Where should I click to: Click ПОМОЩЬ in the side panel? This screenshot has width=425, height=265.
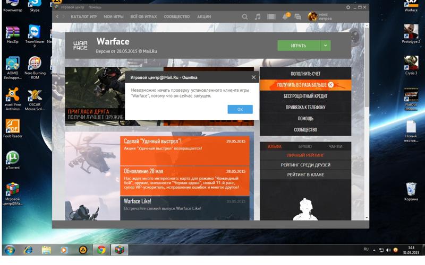(305, 118)
